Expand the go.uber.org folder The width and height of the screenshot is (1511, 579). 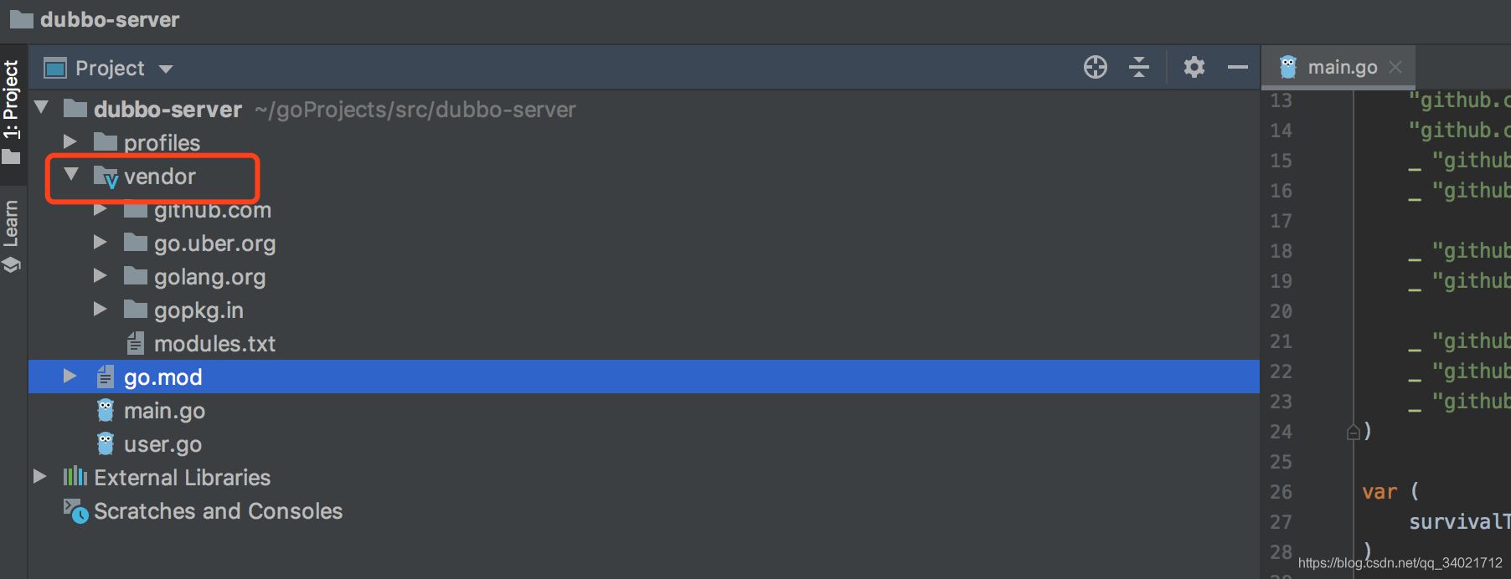(101, 243)
